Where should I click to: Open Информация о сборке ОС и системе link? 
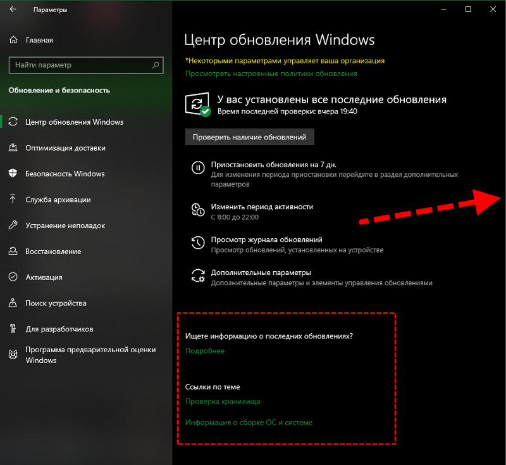249,423
